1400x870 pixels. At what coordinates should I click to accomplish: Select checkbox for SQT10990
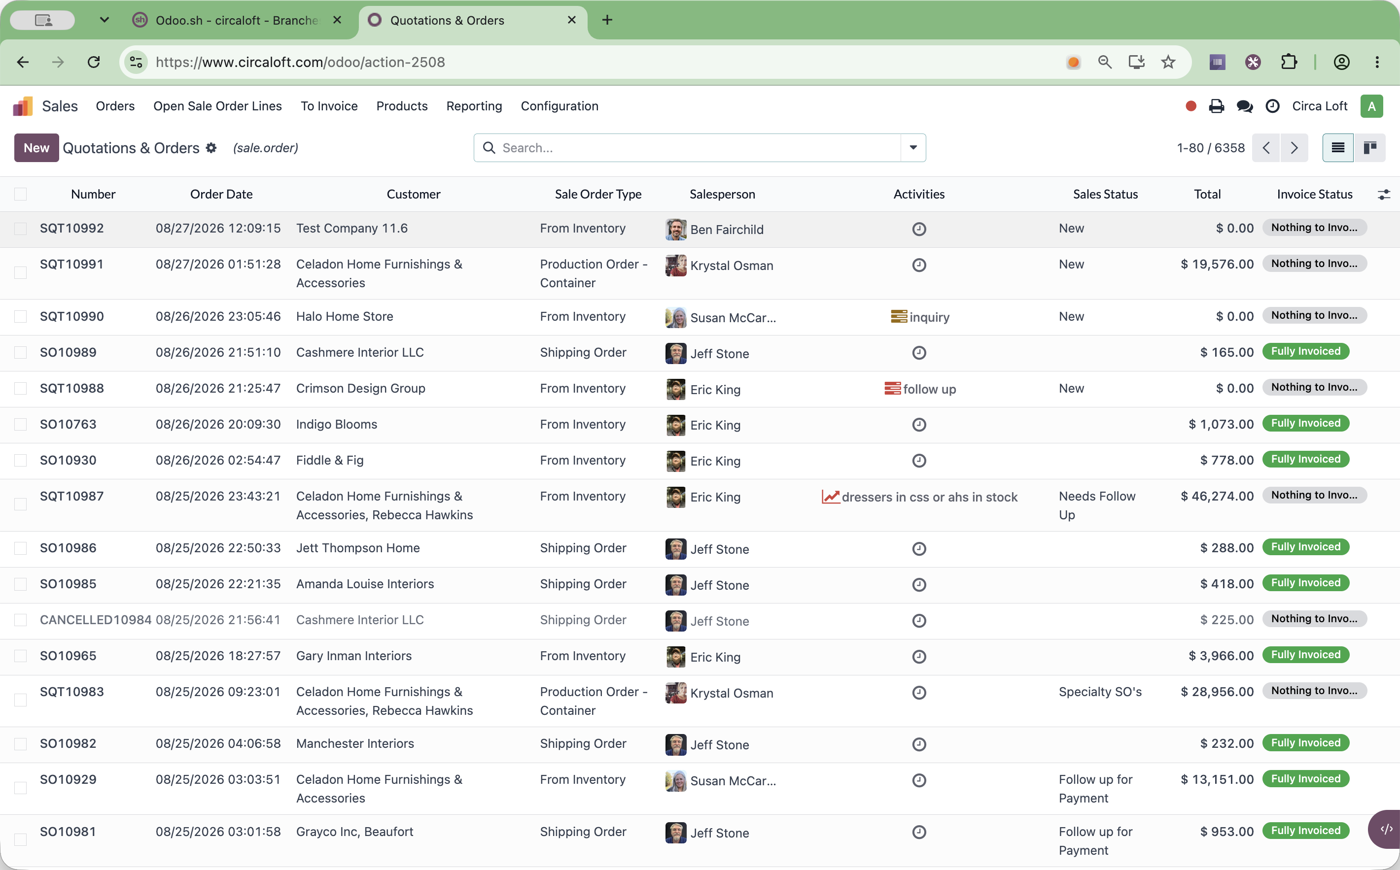coord(21,316)
